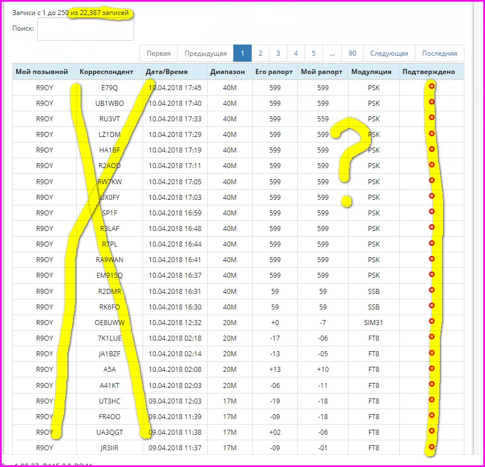This screenshot has height=467, width=485.
Task: Click red status icon in SP1F row
Action: 432,212
